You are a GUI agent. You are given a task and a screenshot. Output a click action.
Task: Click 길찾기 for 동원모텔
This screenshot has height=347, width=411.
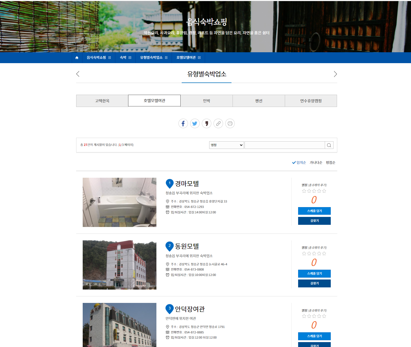[x=314, y=283]
